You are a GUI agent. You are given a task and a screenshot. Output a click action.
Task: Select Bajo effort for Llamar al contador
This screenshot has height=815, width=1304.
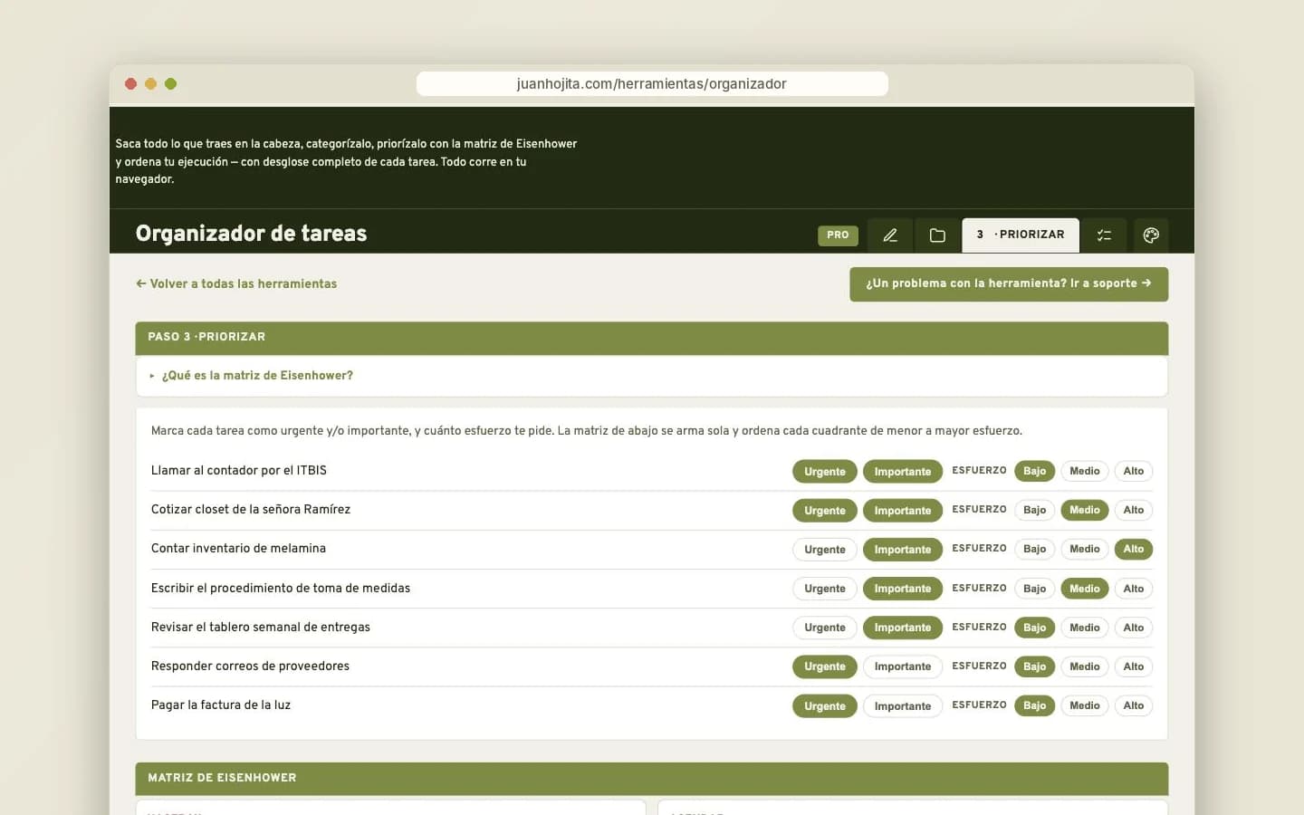(1035, 471)
